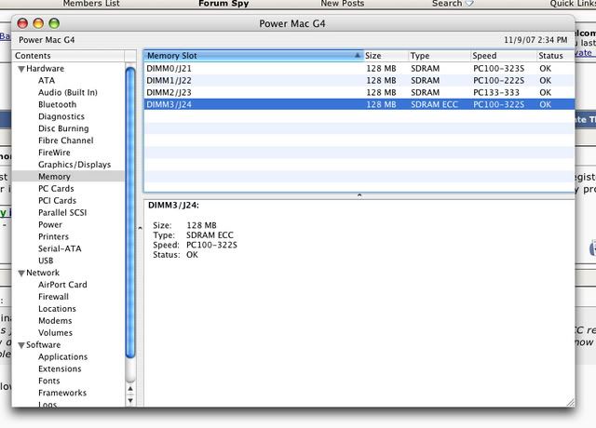Select Extensions under Software
This screenshot has height=428, width=596.
click(60, 369)
